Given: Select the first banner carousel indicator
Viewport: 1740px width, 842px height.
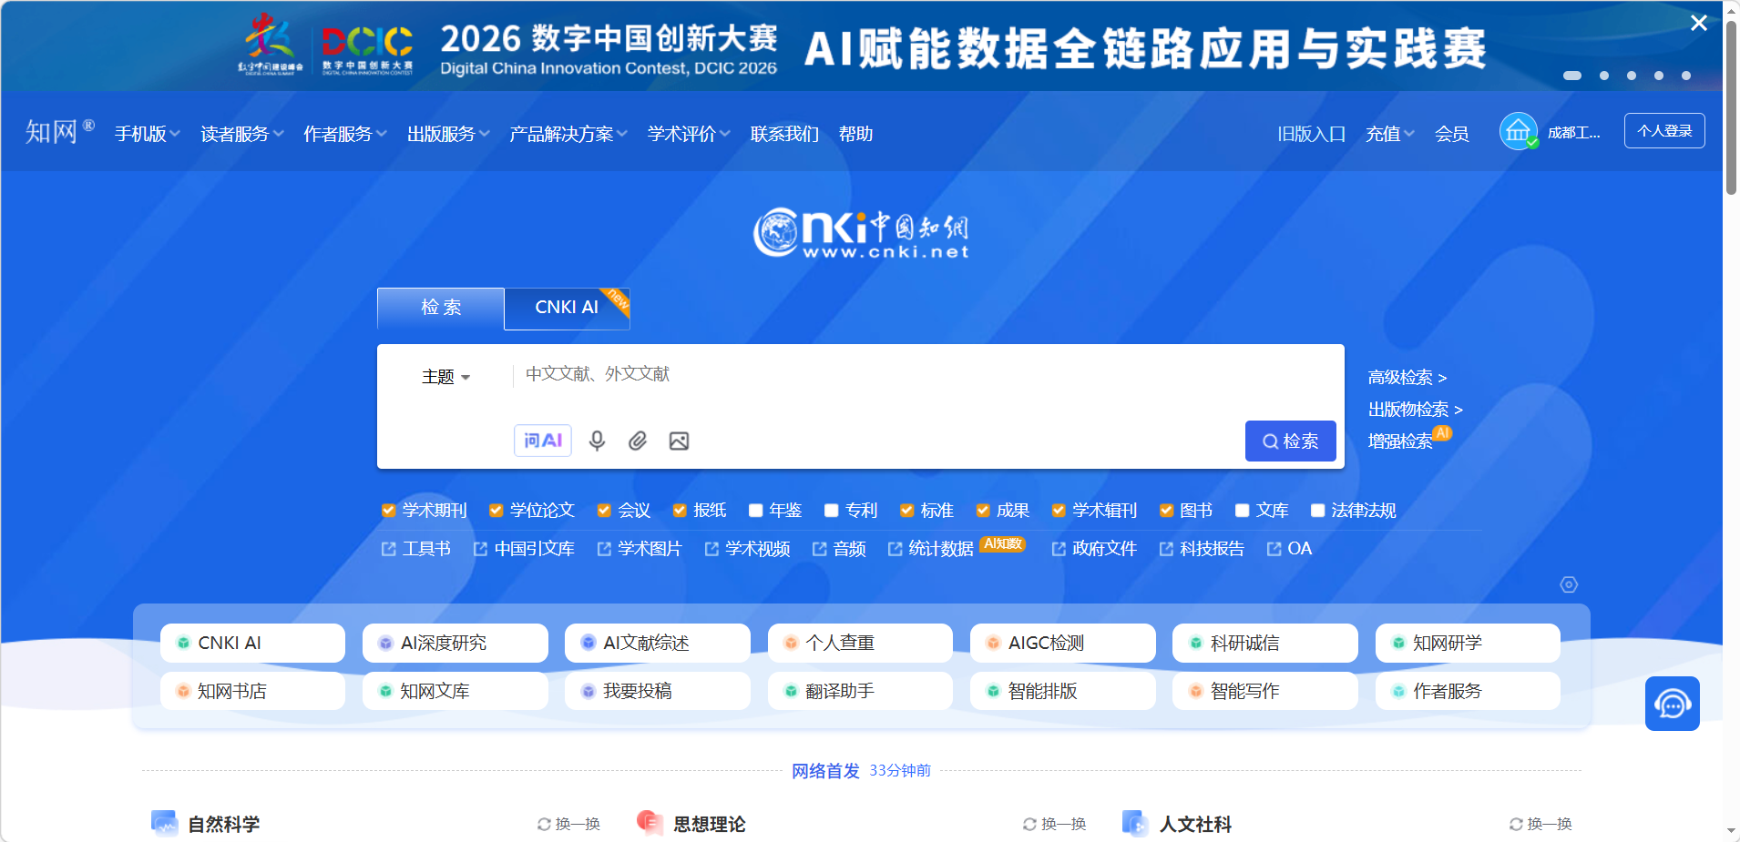Looking at the screenshot, I should click(1572, 76).
